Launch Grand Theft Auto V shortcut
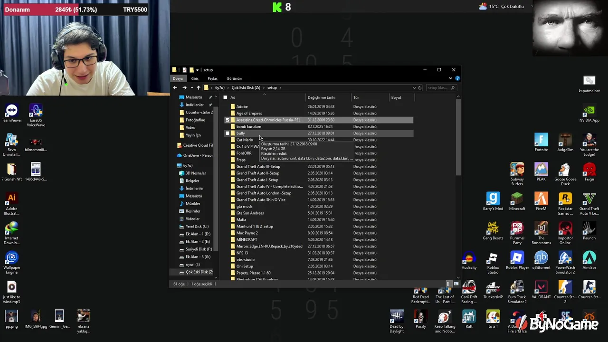The width and height of the screenshot is (608, 342). [589, 204]
